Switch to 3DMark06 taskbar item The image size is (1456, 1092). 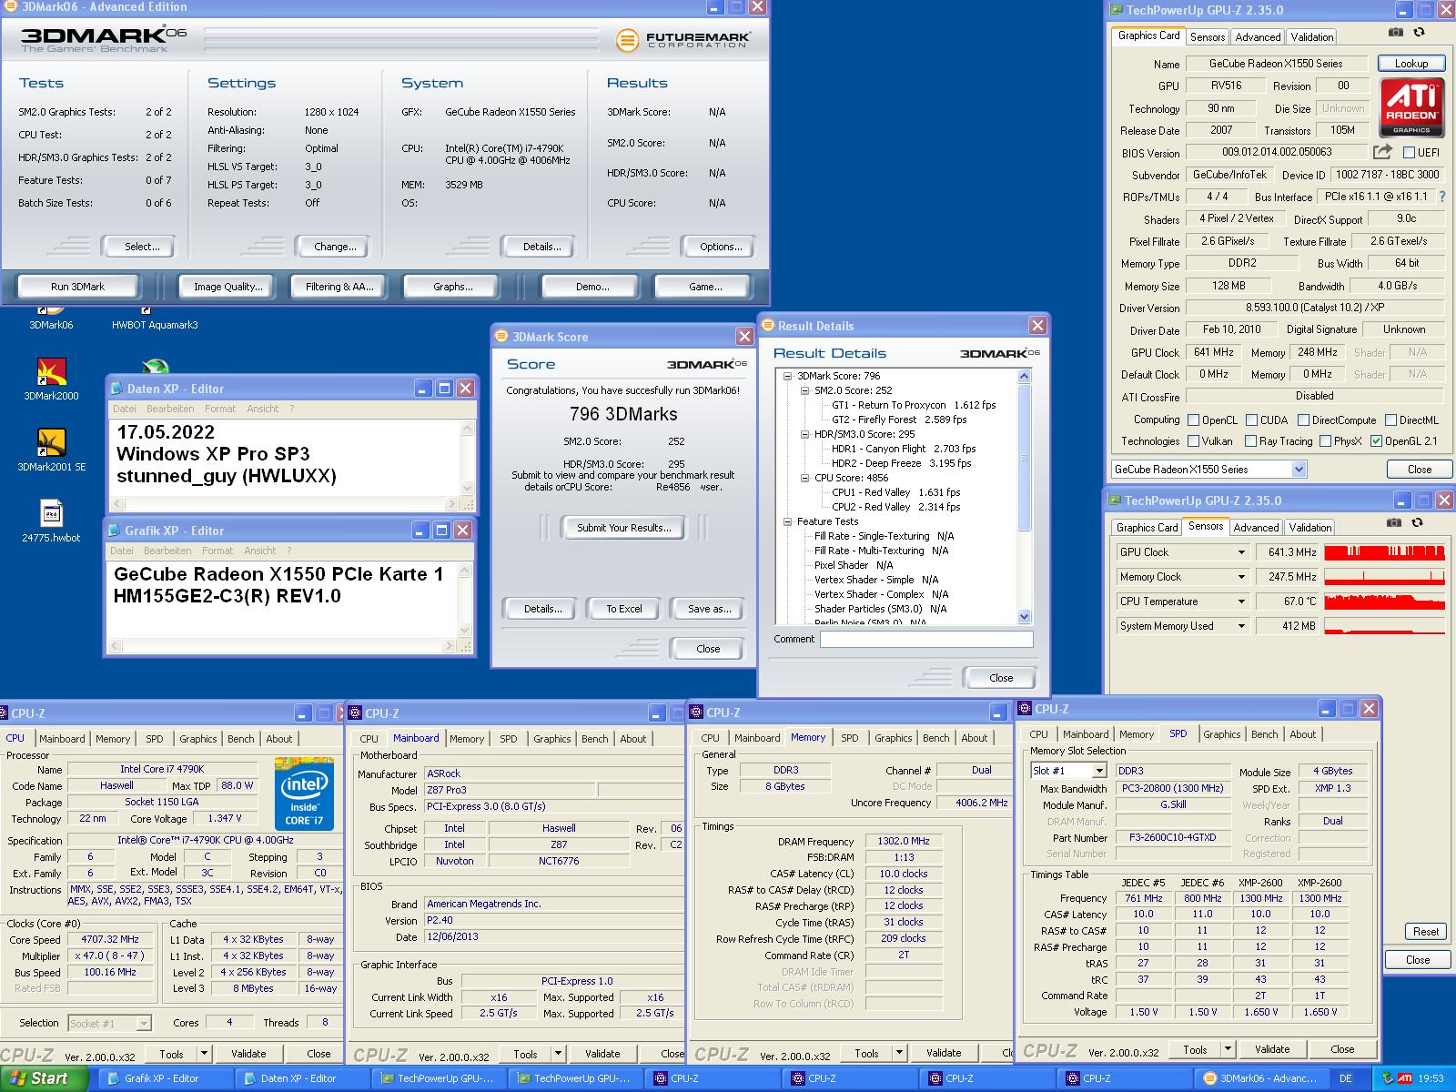click(1262, 1078)
